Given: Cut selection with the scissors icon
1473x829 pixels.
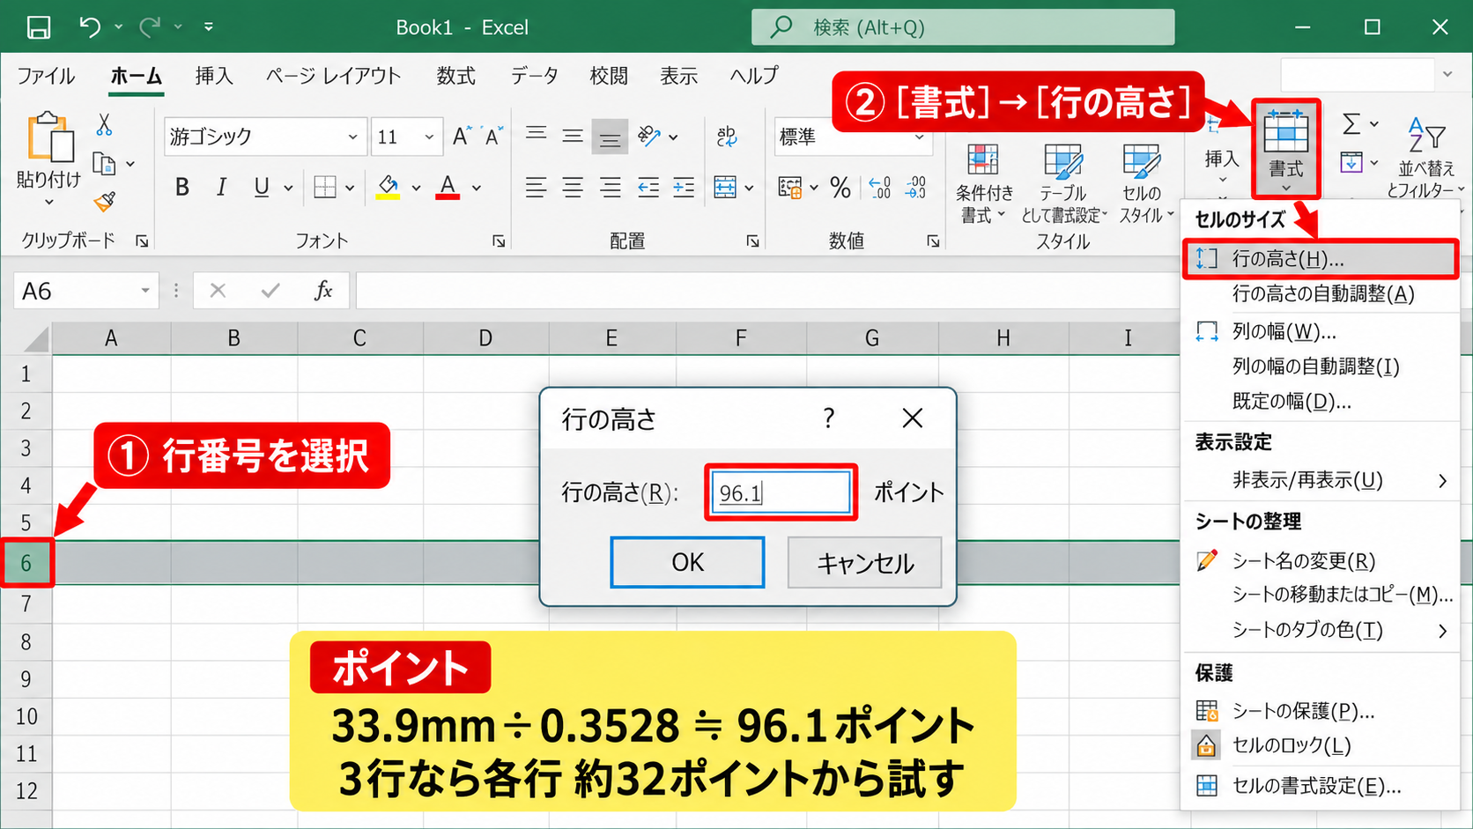Looking at the screenshot, I should pyautogui.click(x=104, y=125).
